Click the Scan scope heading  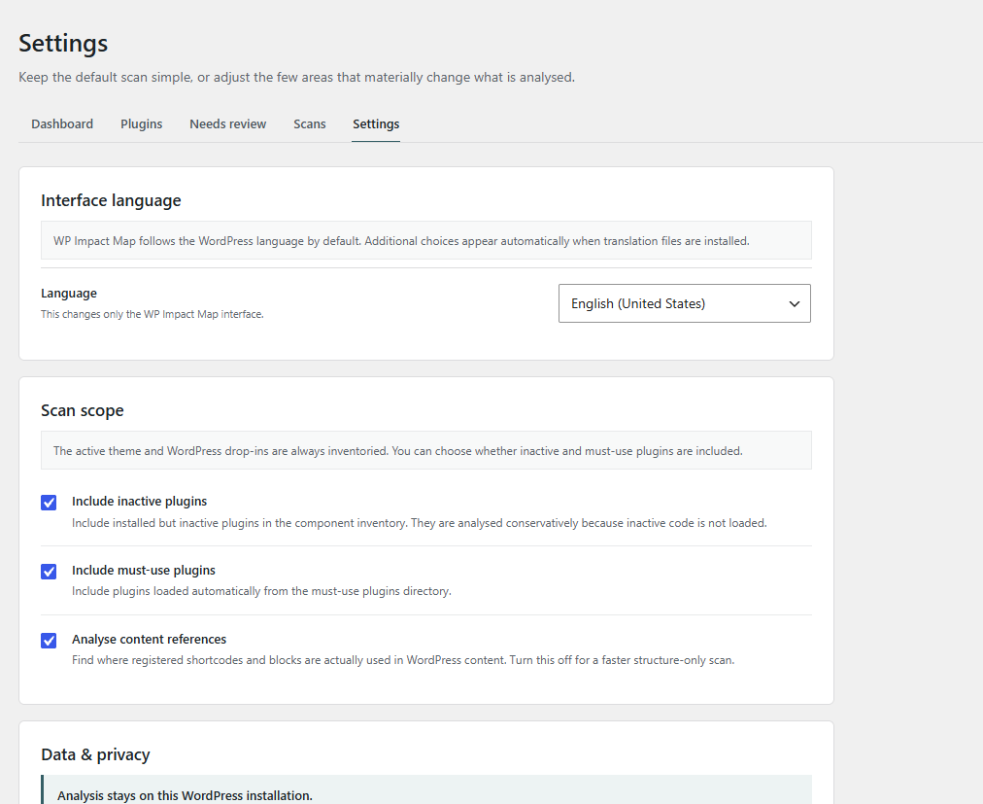coord(83,410)
